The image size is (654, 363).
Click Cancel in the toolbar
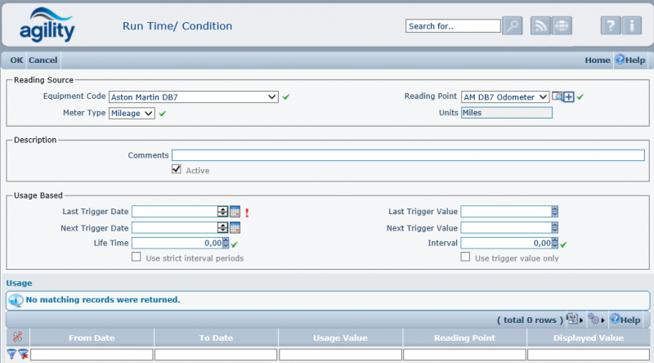coord(43,60)
